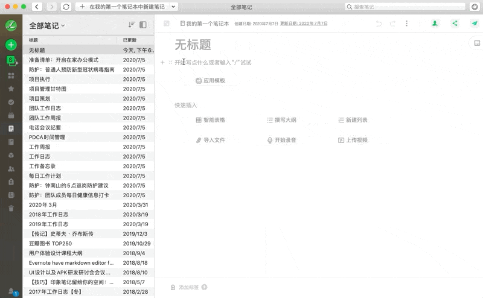This screenshot has height=298, width=483.
Task: Click the plus insert icon beside the body line
Action: coord(162,63)
